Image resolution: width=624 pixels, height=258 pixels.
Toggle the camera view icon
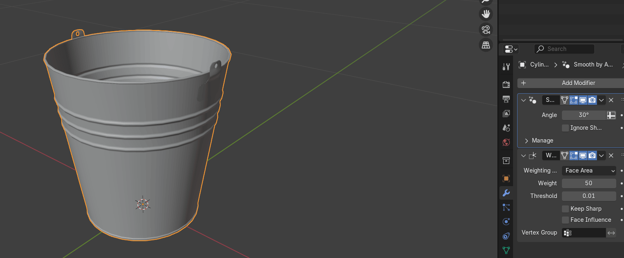tap(486, 30)
